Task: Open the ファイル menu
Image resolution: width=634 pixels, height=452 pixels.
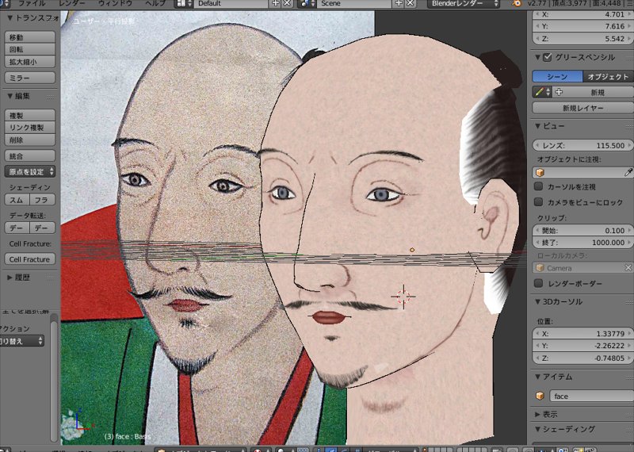Action: pos(32,4)
